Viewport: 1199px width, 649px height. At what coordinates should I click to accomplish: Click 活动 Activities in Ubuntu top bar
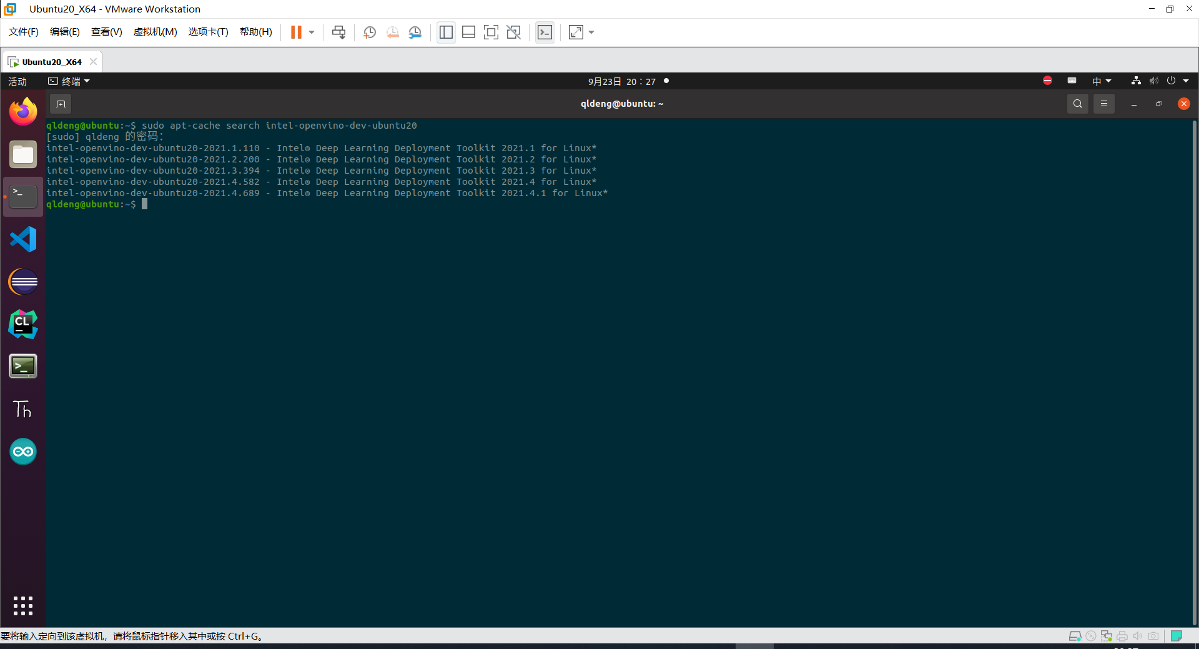click(x=17, y=82)
